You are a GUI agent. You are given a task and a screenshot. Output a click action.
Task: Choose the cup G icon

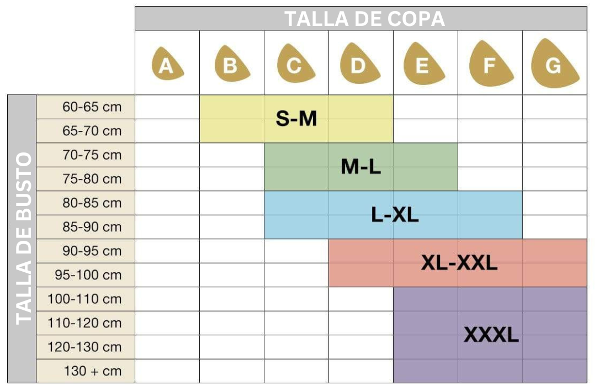click(554, 64)
